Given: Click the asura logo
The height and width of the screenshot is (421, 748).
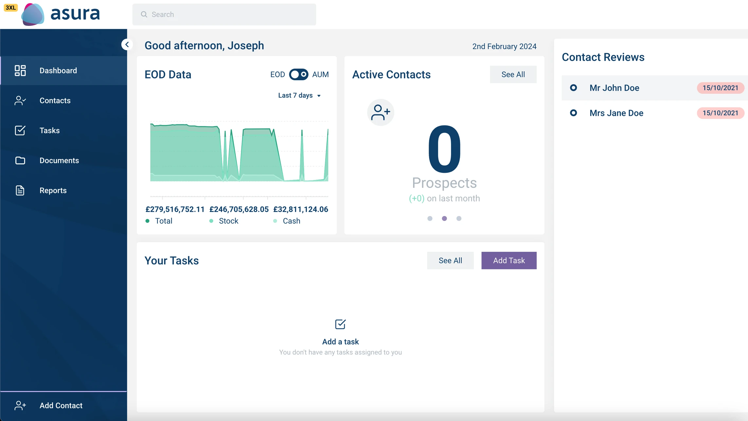Looking at the screenshot, I should [61, 14].
